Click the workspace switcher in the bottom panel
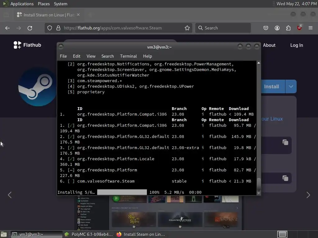The image size is (318, 238). (x=282, y=234)
